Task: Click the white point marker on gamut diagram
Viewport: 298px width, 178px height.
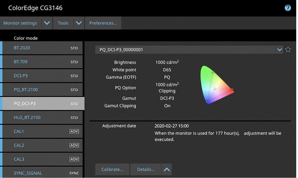Action: click(x=215, y=89)
